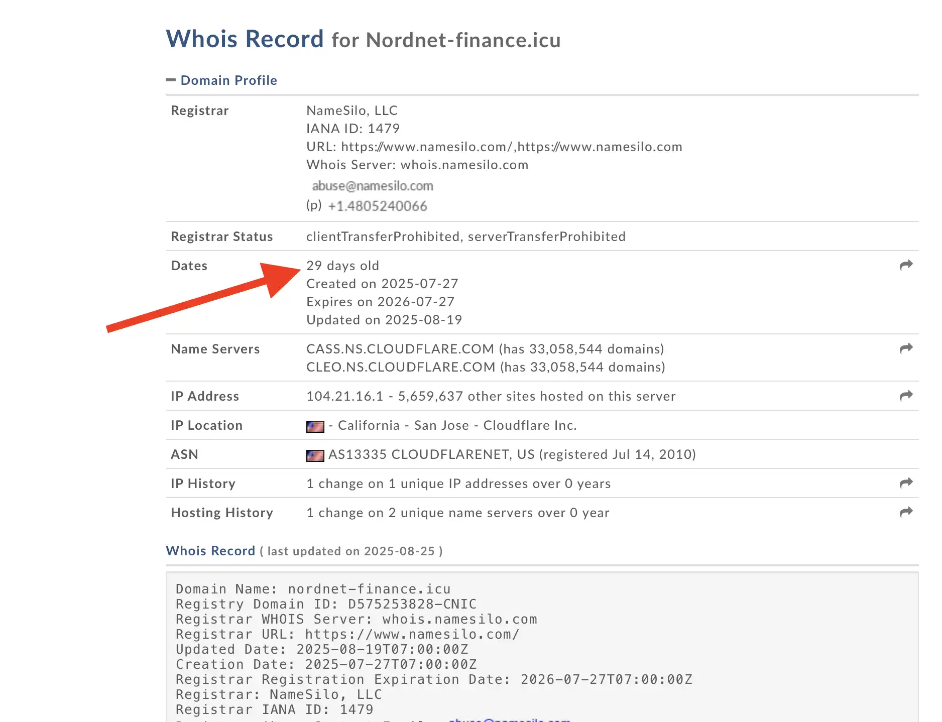The image size is (942, 722).
Task: Click 'Registrar WHOIS Server' raw line
Action: point(356,619)
